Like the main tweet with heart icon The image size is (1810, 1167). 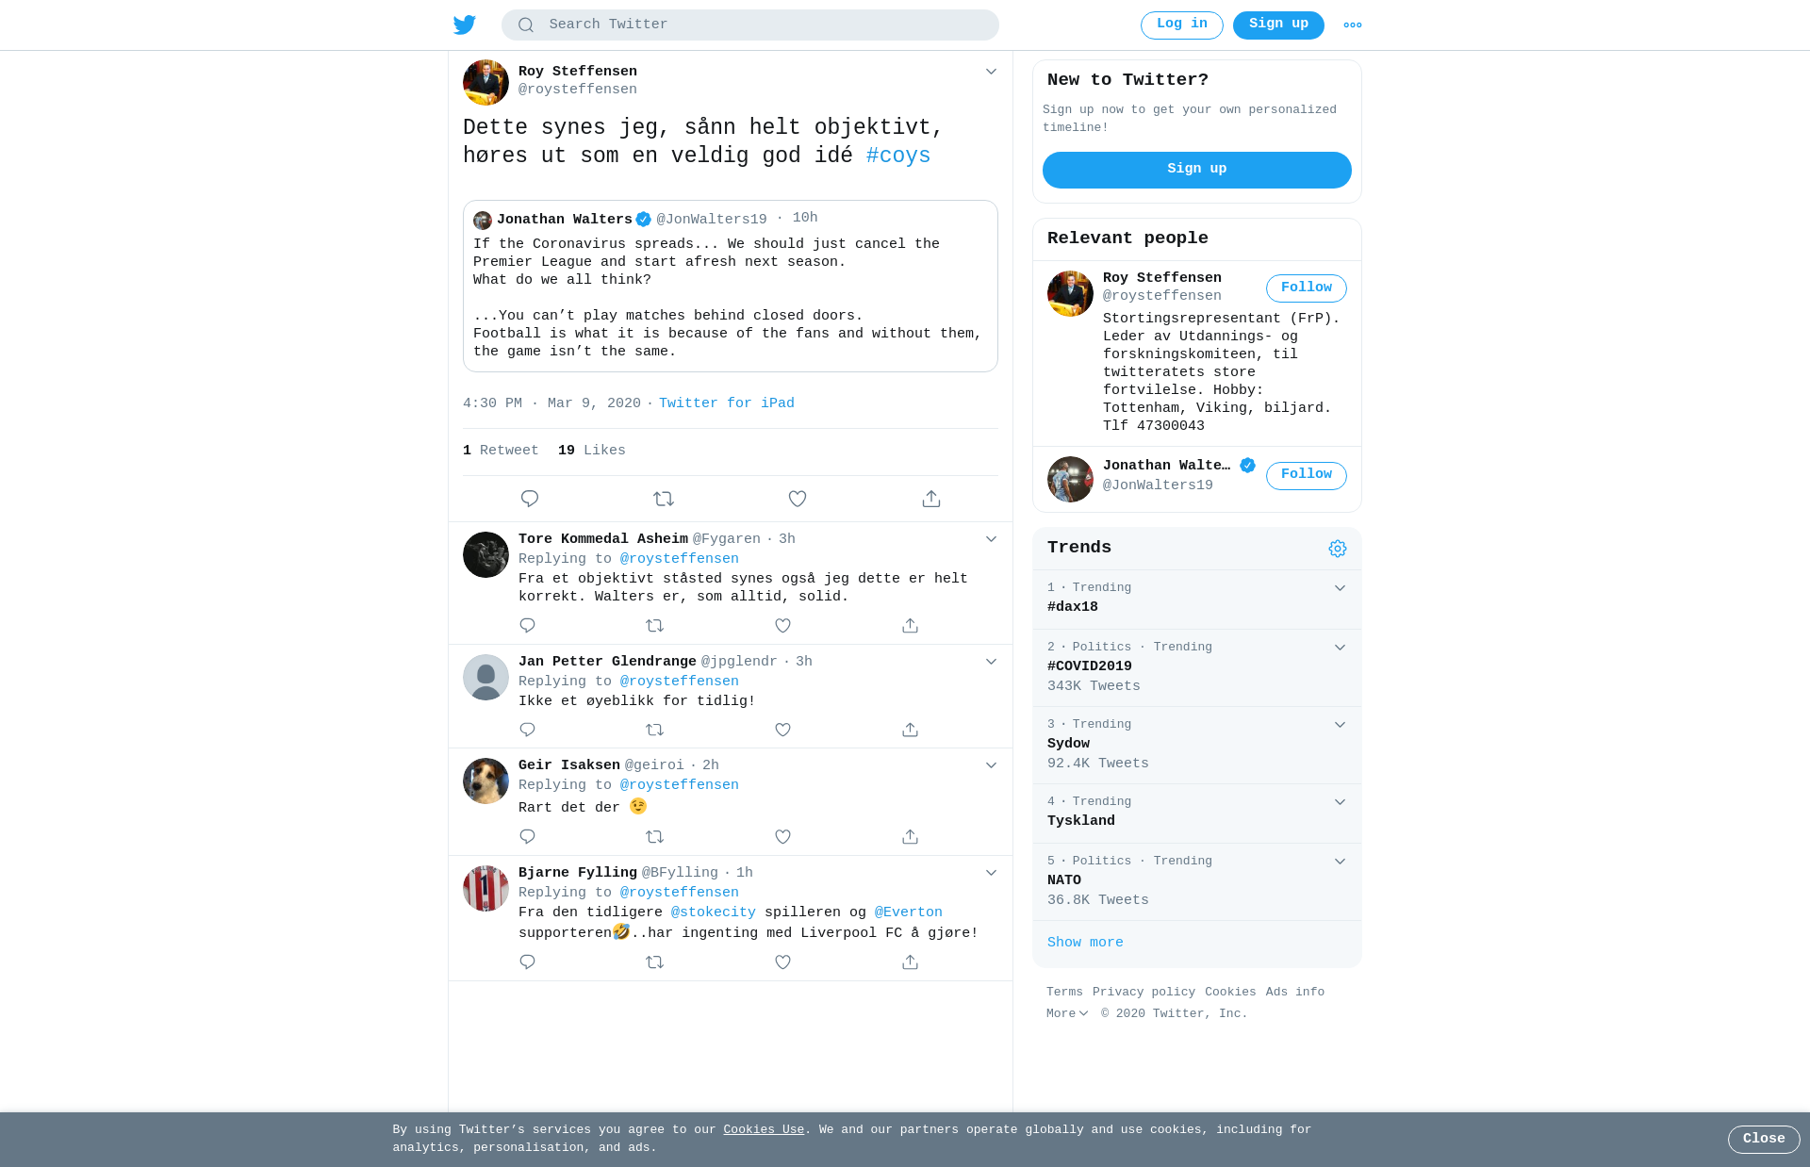(x=798, y=499)
